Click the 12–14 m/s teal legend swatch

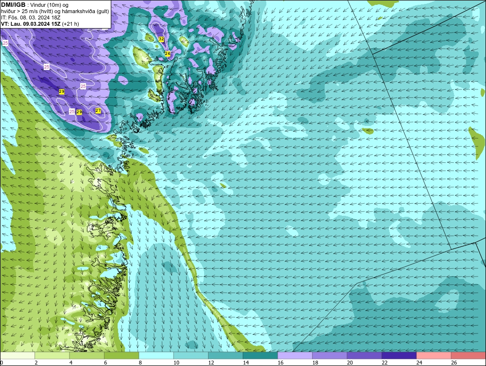pyautogui.click(x=226, y=355)
